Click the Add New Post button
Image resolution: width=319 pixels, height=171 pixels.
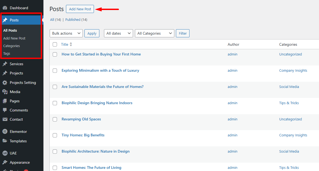coord(80,9)
